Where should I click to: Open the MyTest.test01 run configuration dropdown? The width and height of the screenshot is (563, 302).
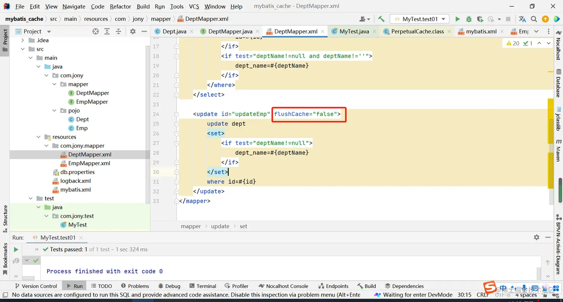420,19
